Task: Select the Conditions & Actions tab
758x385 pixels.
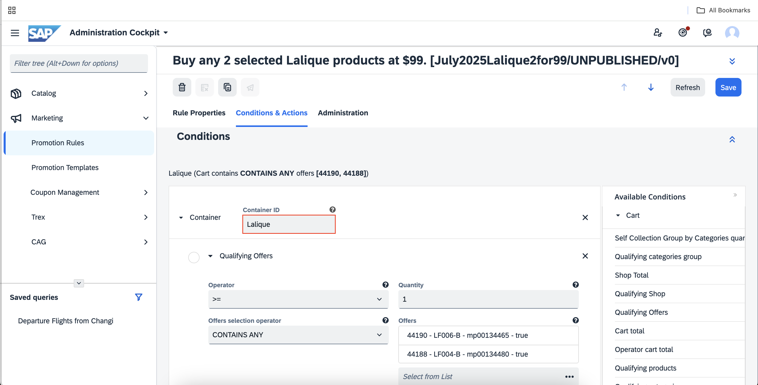Action: [x=271, y=113]
